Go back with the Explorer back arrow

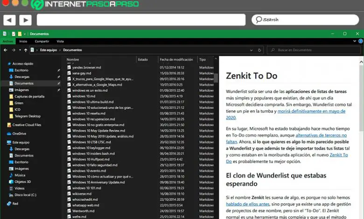(x=6, y=50)
